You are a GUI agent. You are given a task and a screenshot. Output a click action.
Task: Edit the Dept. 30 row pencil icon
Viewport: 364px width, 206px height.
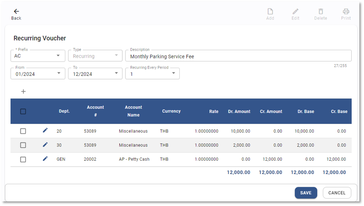click(x=45, y=144)
